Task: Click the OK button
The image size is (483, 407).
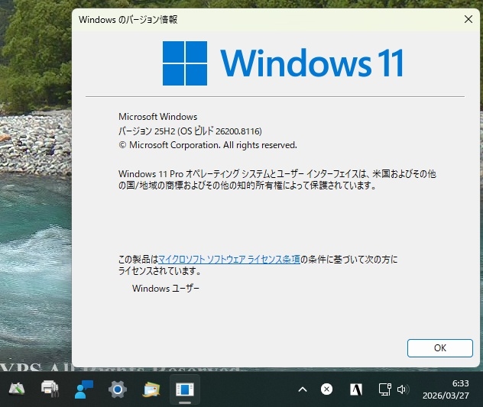Action: 440,348
